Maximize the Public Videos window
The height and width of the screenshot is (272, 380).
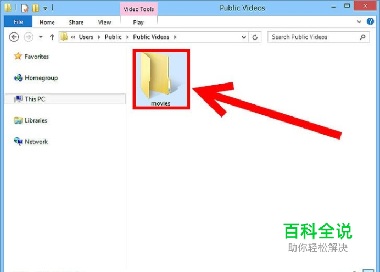tap(347, 6)
